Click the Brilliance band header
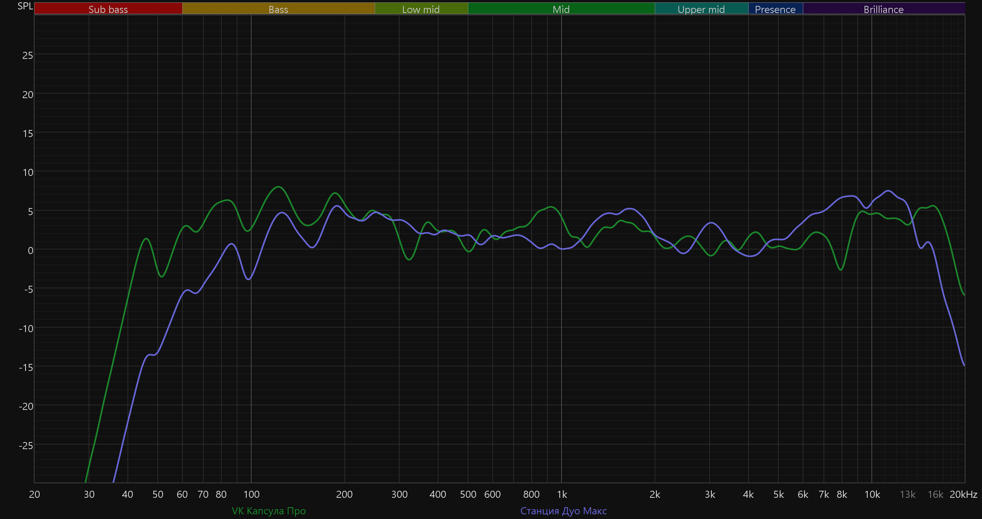This screenshot has width=982, height=519. click(883, 9)
